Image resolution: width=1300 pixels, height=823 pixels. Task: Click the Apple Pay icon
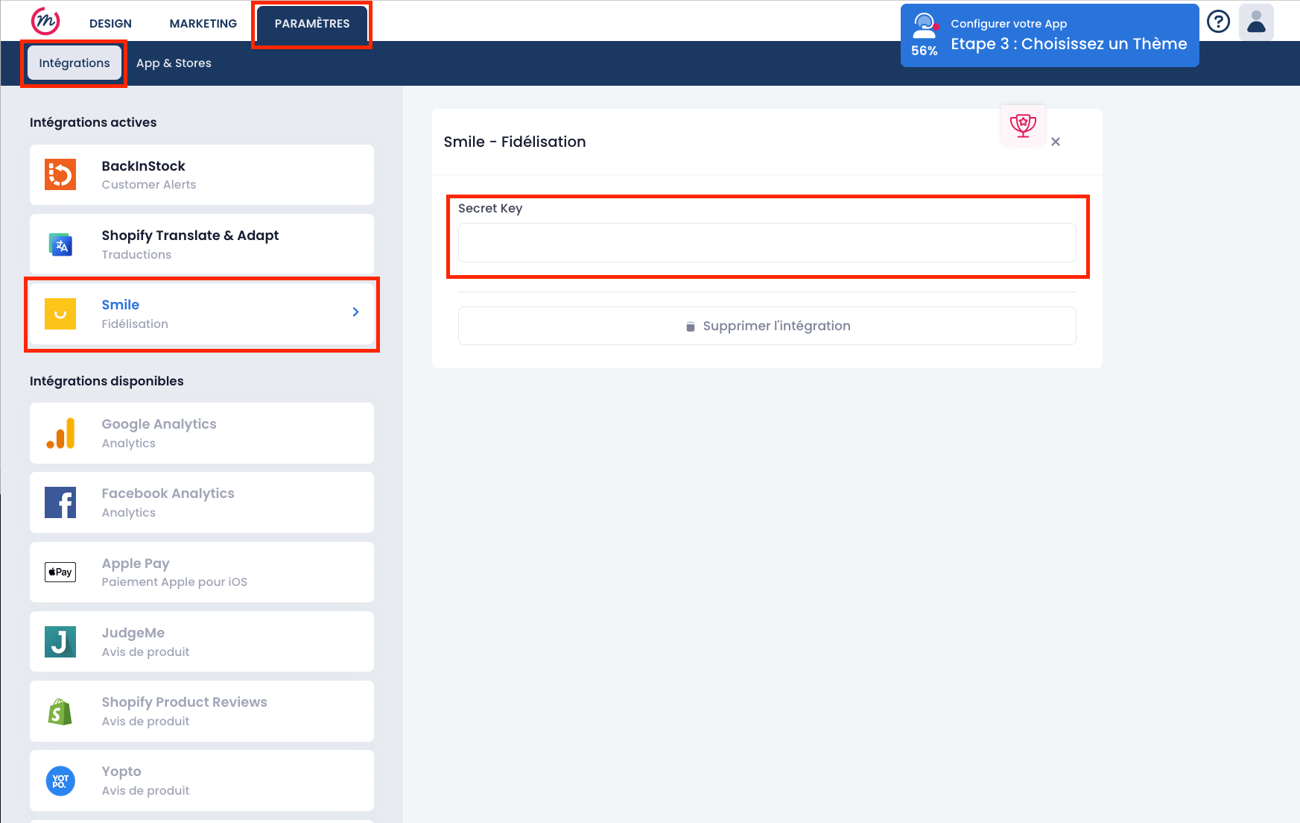pos(60,572)
